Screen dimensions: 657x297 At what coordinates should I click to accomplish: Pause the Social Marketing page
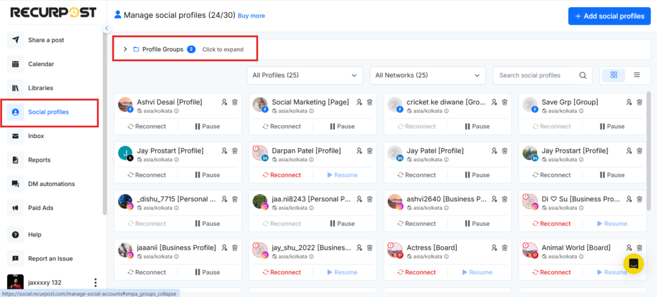click(x=343, y=126)
